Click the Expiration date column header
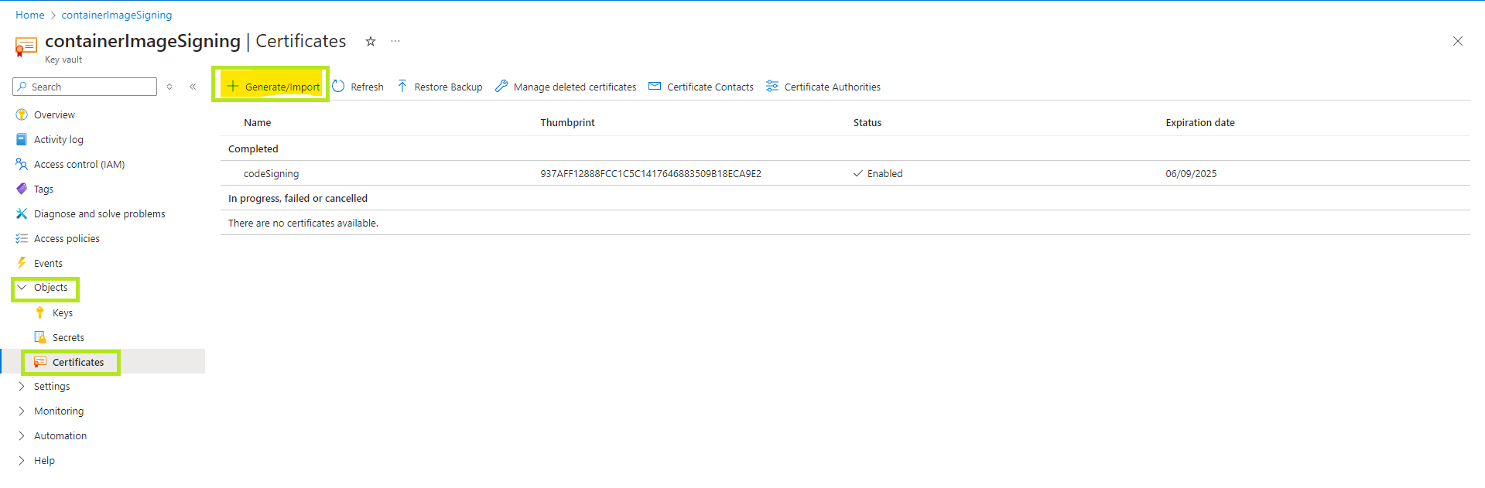The width and height of the screenshot is (1485, 488). pos(1200,122)
